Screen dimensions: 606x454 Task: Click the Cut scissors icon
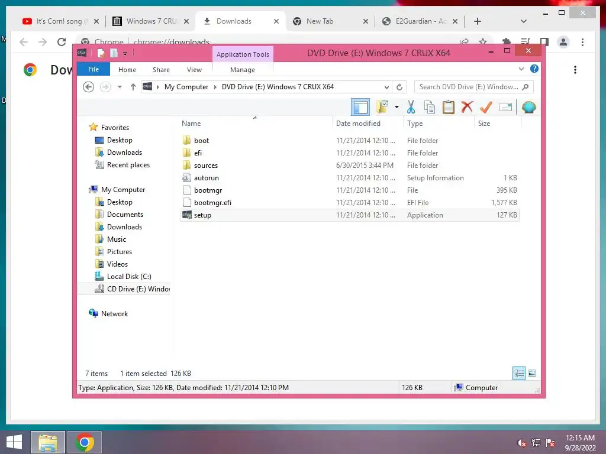coord(411,107)
